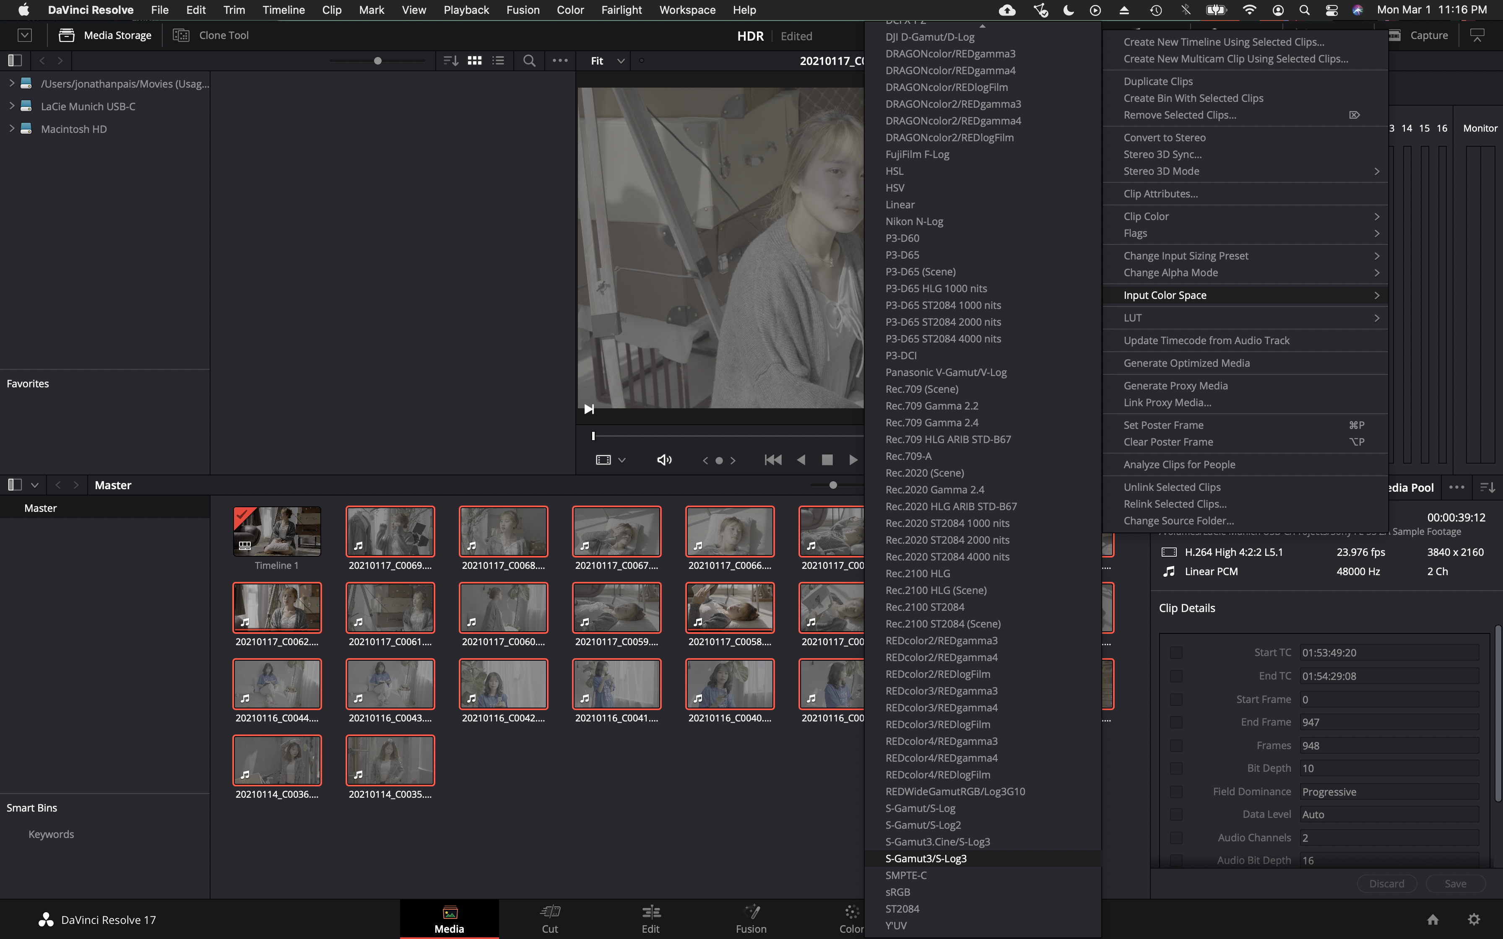Open the Cut page

coord(550,918)
